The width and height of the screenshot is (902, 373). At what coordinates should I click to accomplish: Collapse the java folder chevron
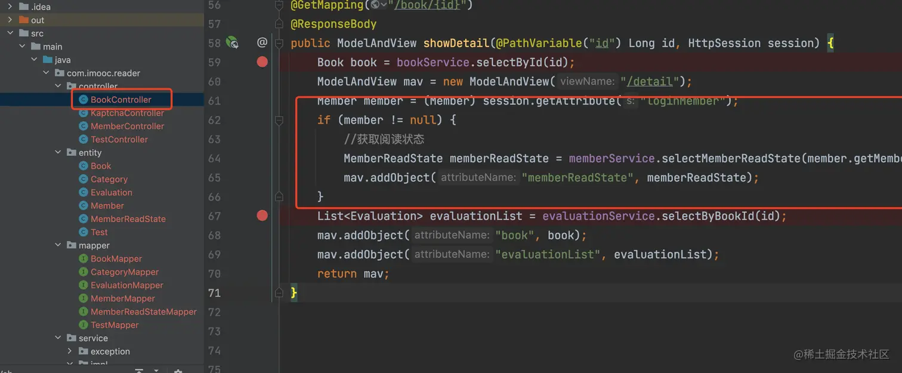pos(34,60)
